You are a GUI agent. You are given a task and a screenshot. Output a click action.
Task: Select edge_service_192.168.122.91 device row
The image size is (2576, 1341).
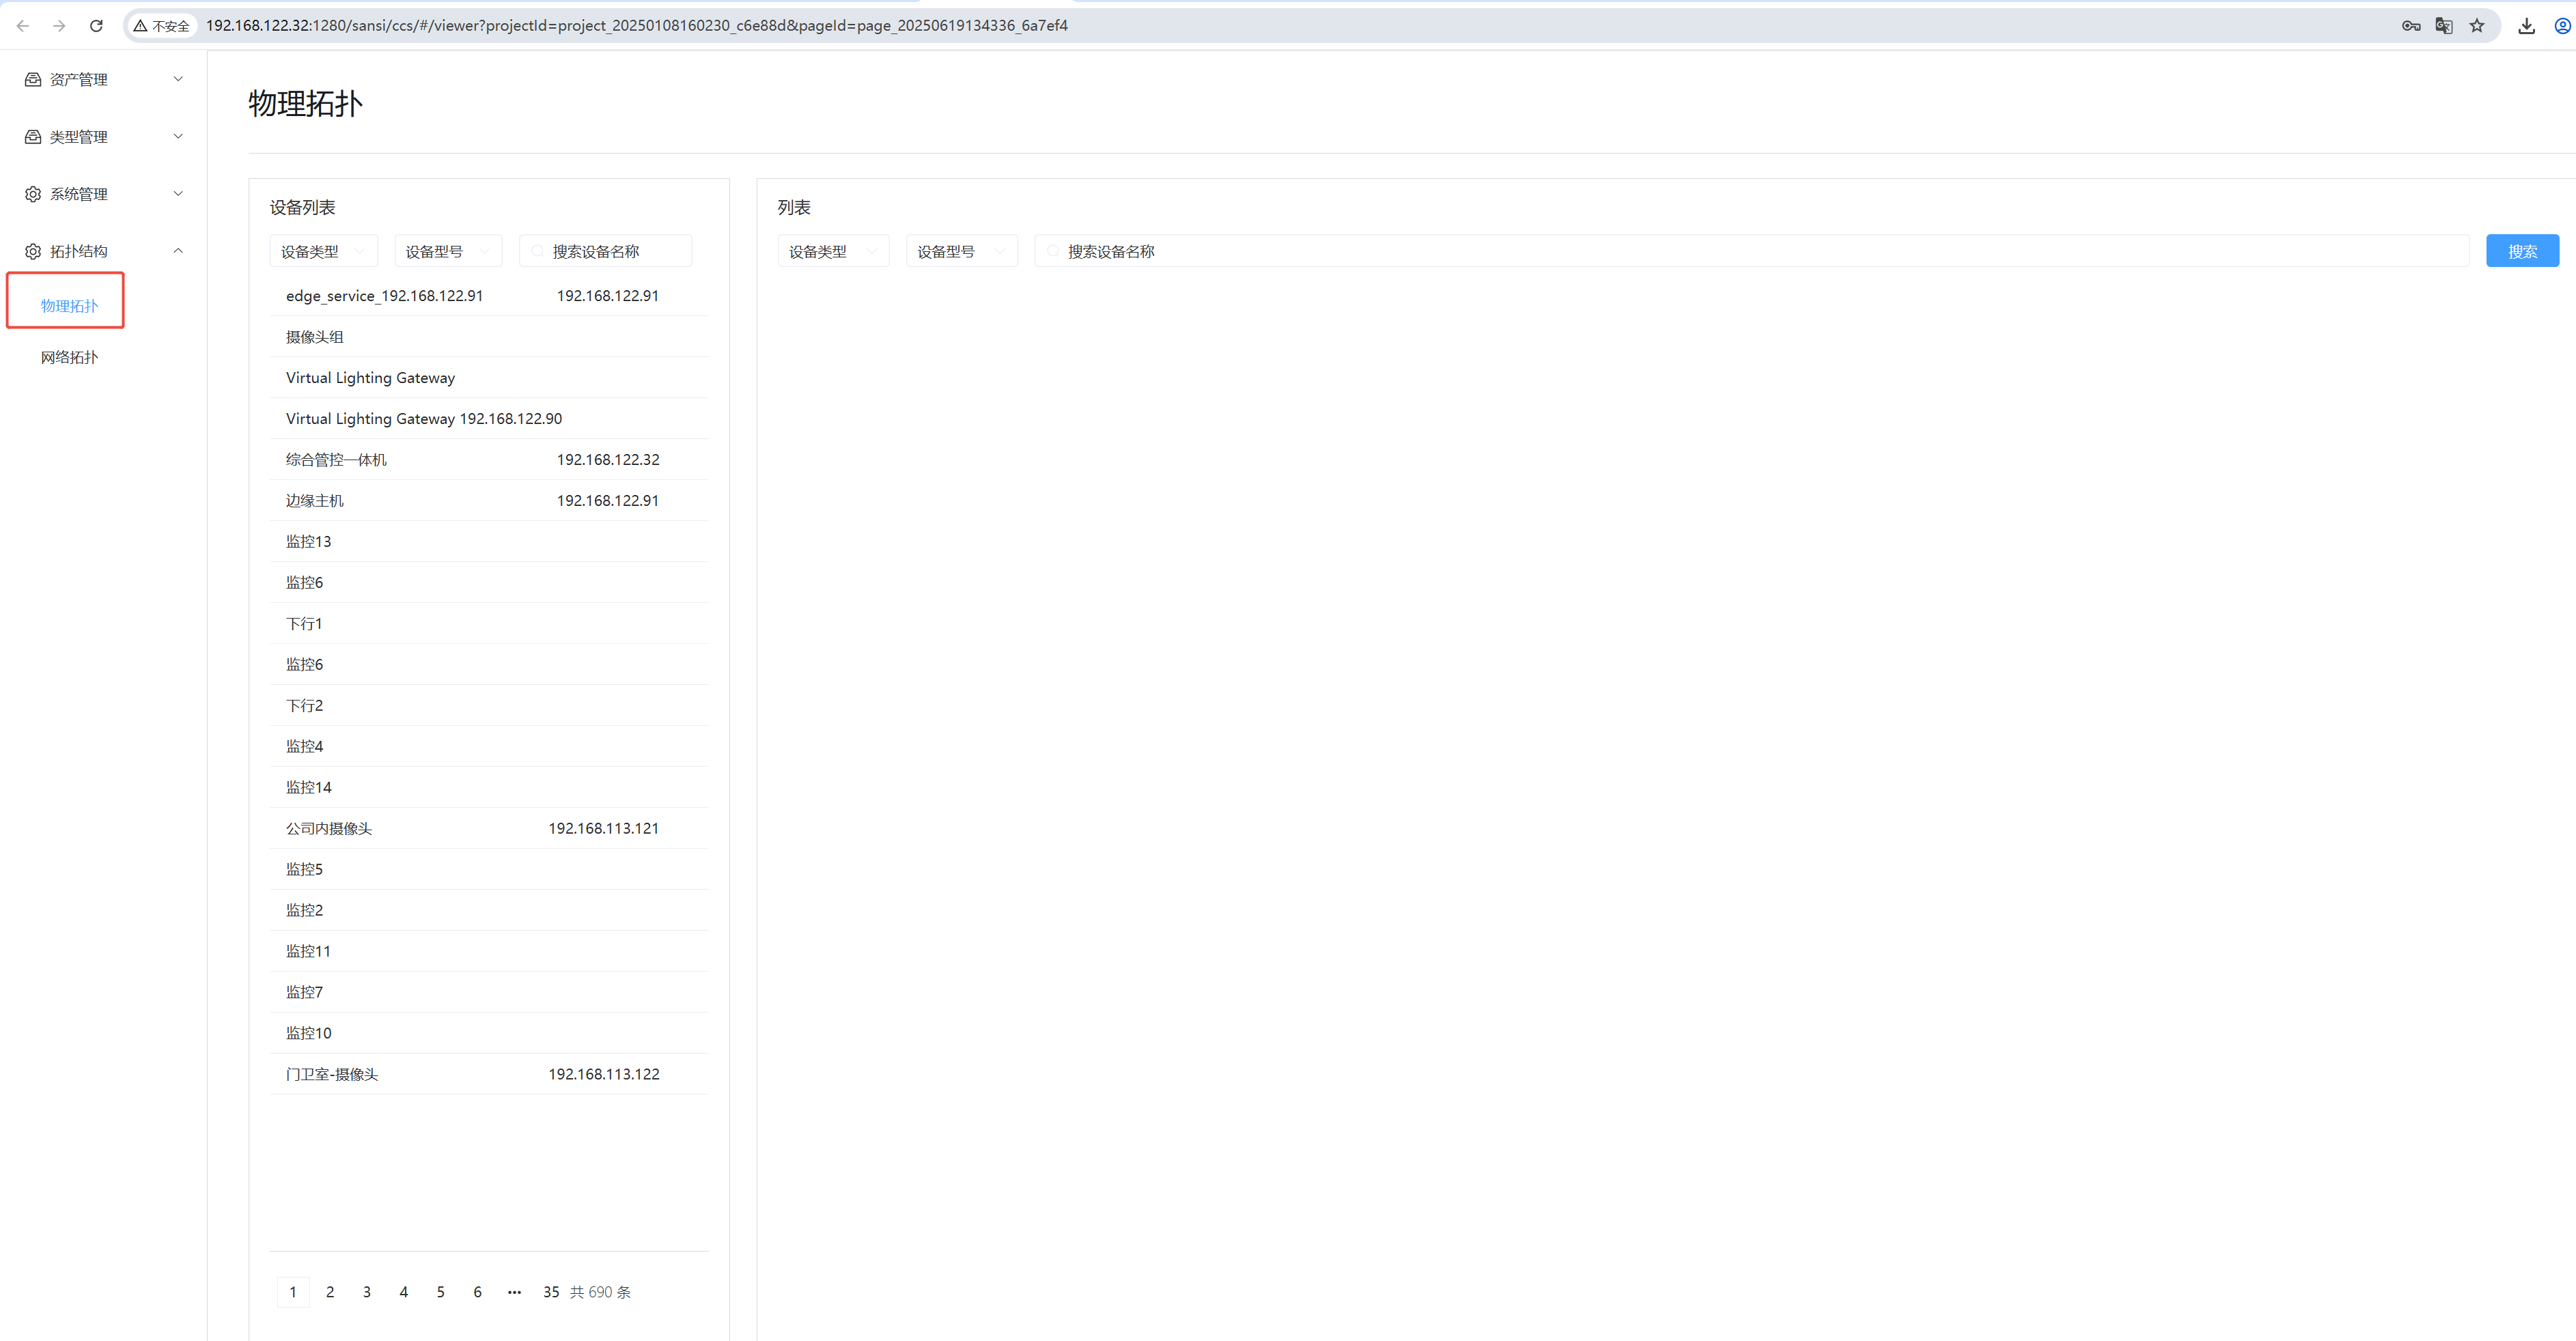pyautogui.click(x=489, y=296)
